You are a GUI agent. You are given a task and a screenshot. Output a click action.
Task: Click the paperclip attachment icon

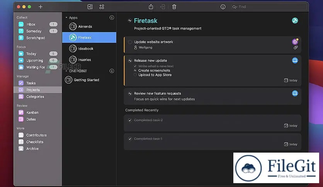tap(296, 48)
